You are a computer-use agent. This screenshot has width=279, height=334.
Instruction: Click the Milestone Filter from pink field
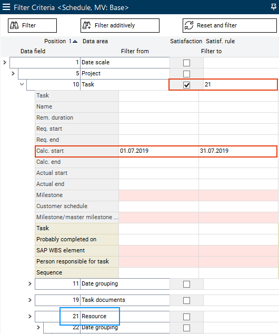(158, 195)
